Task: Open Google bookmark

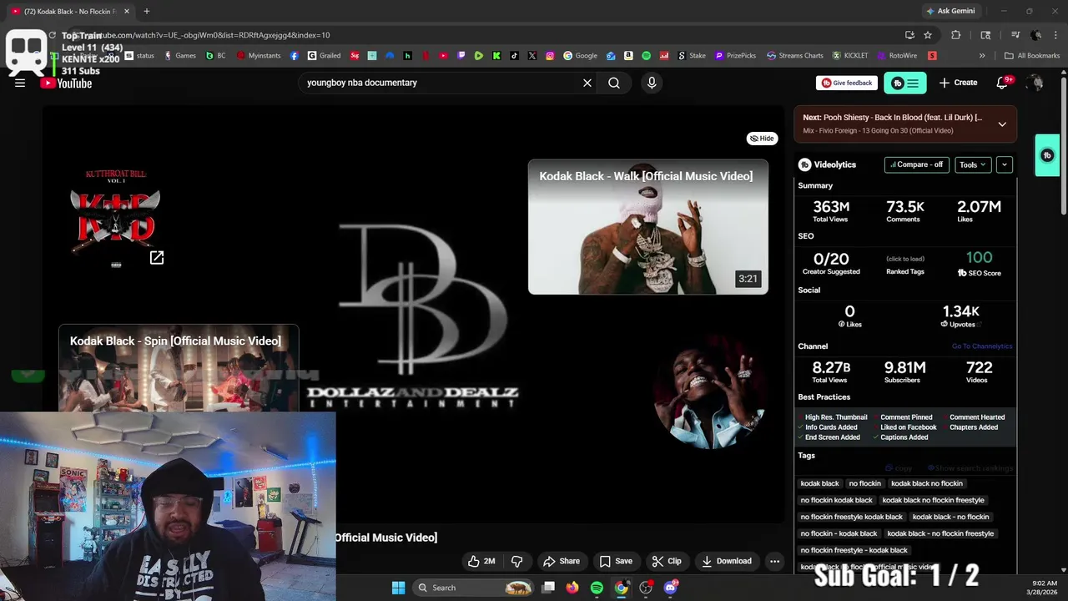Action: pos(581,56)
